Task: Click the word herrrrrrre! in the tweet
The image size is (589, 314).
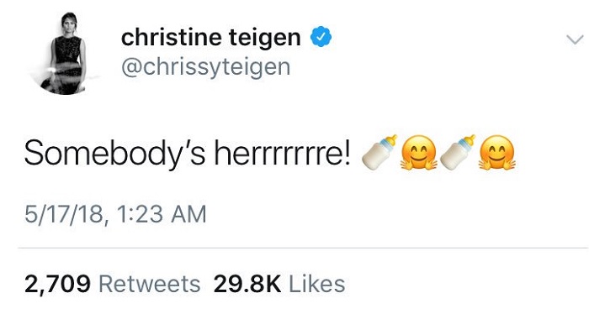Action: point(283,153)
